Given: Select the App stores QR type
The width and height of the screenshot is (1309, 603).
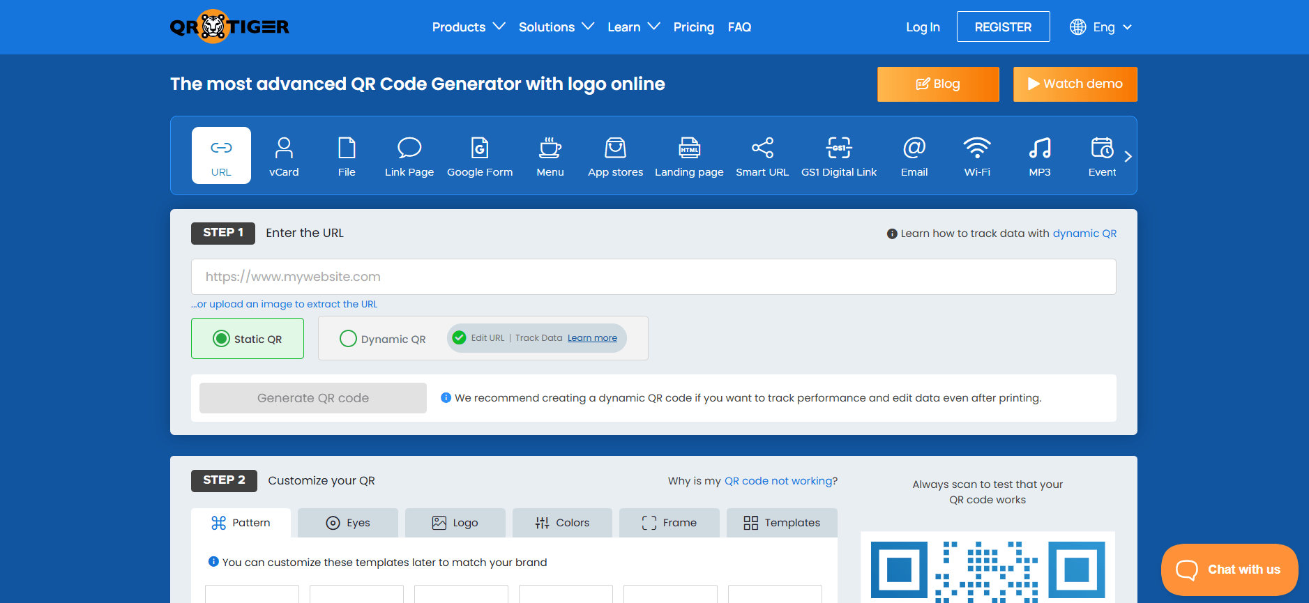Looking at the screenshot, I should (x=616, y=155).
